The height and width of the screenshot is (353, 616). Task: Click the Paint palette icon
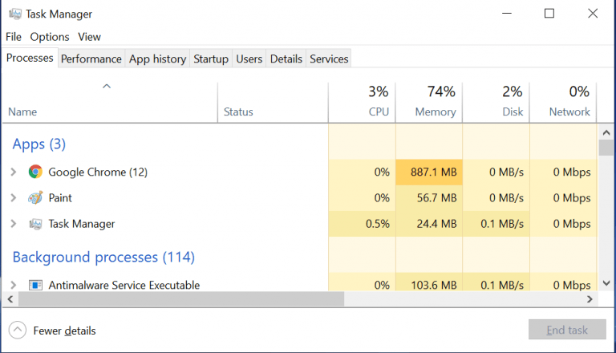tap(35, 197)
